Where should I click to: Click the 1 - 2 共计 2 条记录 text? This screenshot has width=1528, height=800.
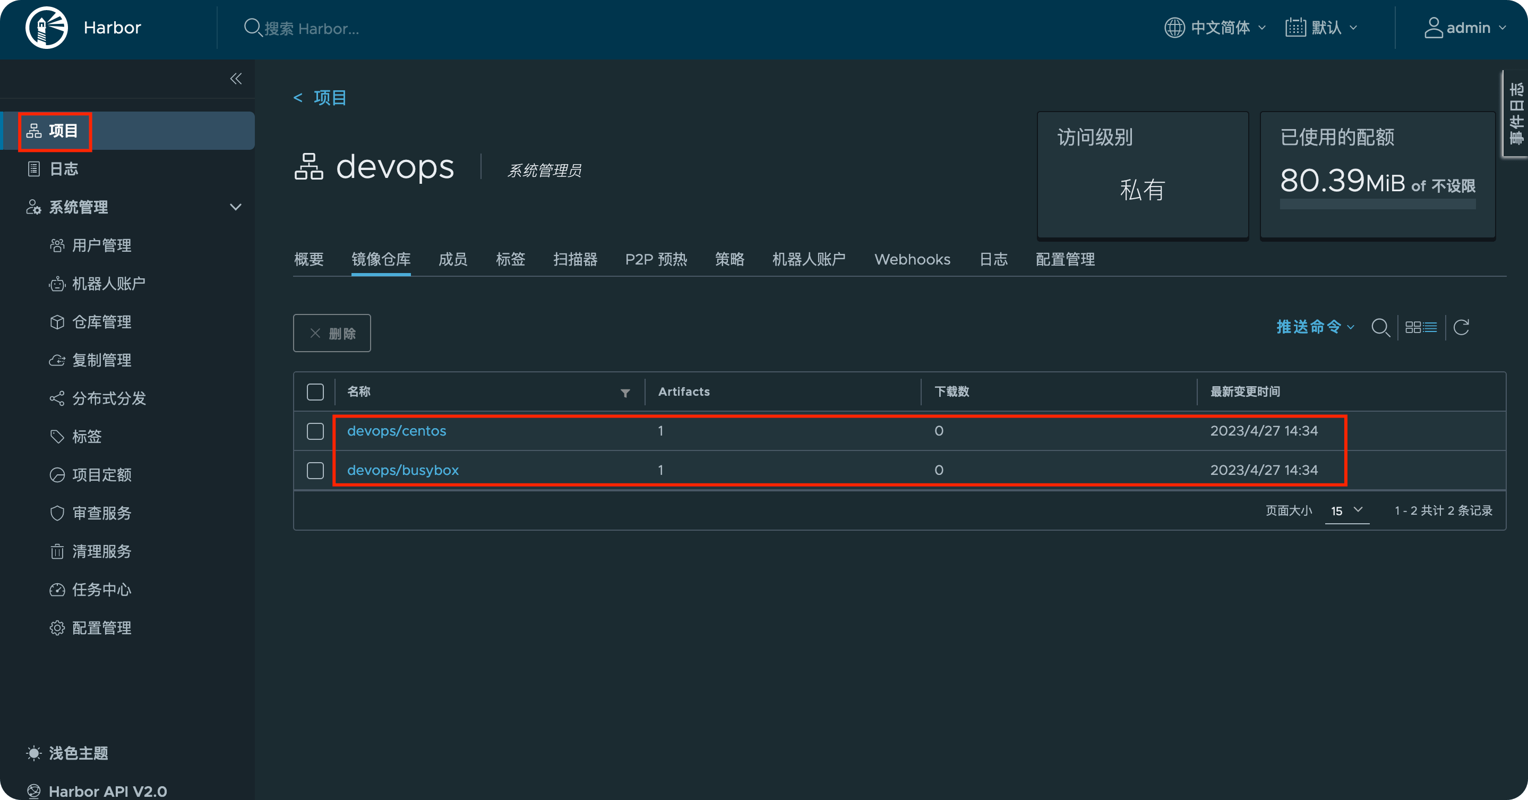coord(1443,510)
